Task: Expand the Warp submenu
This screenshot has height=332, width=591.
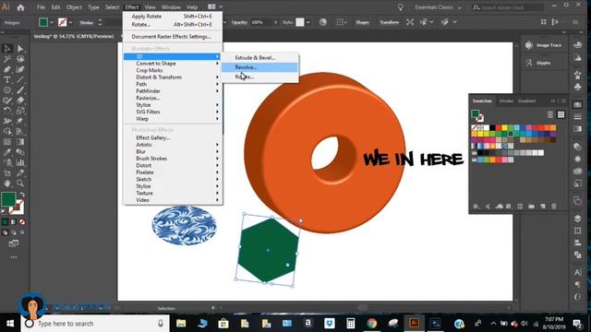Action: tap(173, 119)
